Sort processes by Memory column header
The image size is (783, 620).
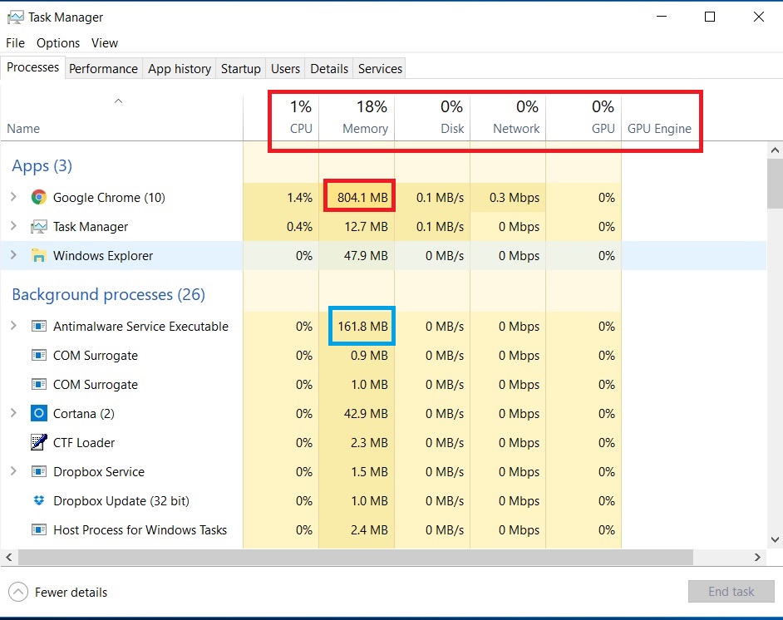click(365, 129)
